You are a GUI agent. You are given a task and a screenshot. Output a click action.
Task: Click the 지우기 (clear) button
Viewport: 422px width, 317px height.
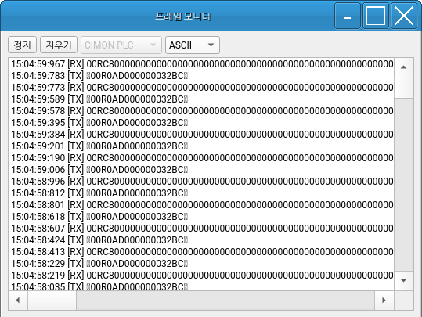click(x=59, y=45)
